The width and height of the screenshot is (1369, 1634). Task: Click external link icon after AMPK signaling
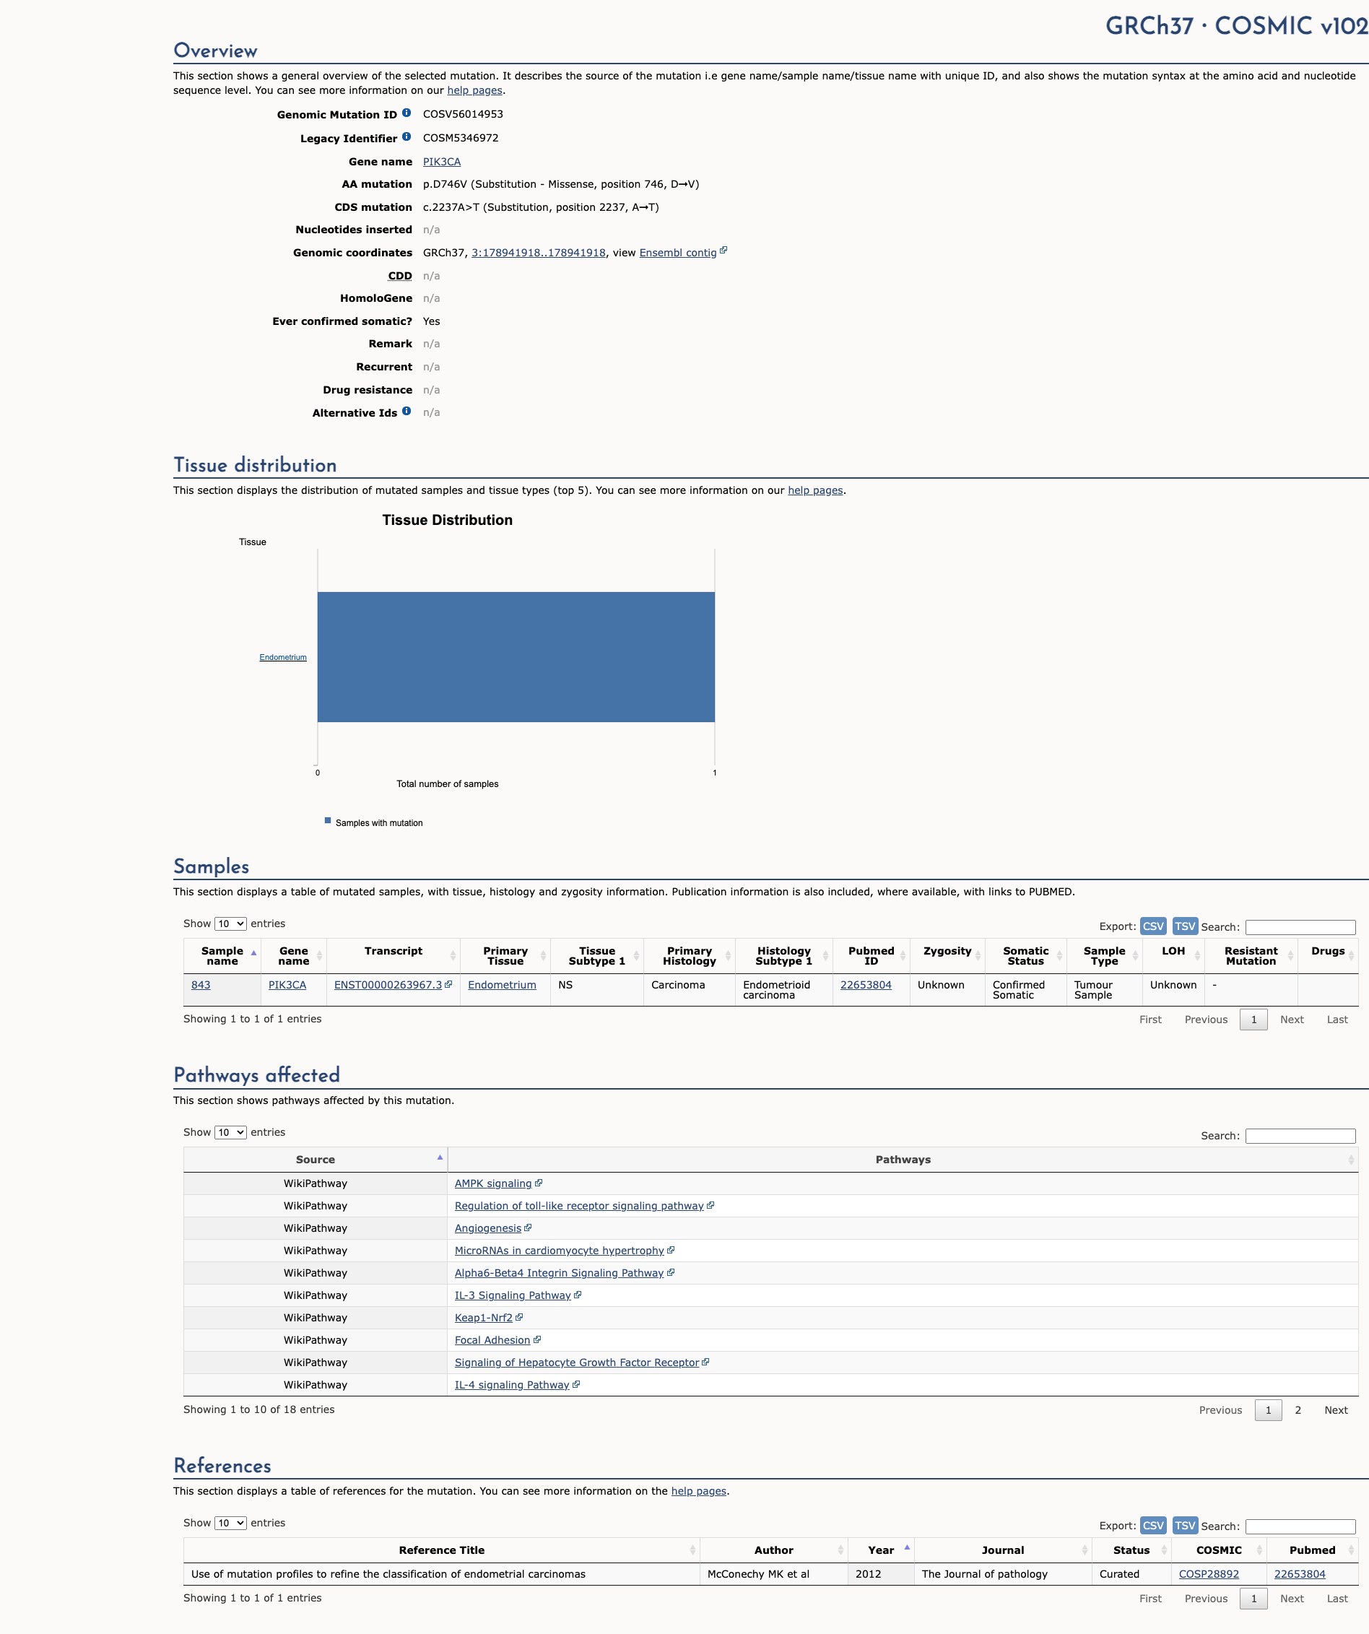pos(539,1183)
